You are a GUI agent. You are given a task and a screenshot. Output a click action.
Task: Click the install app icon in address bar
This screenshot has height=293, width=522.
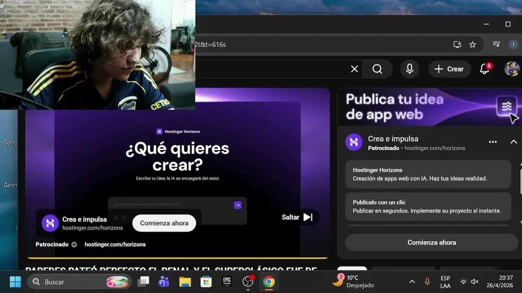pos(457,45)
